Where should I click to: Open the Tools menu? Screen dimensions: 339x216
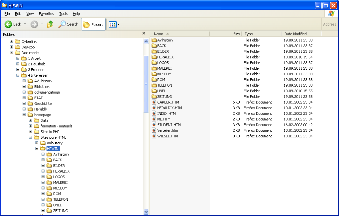(63, 14)
